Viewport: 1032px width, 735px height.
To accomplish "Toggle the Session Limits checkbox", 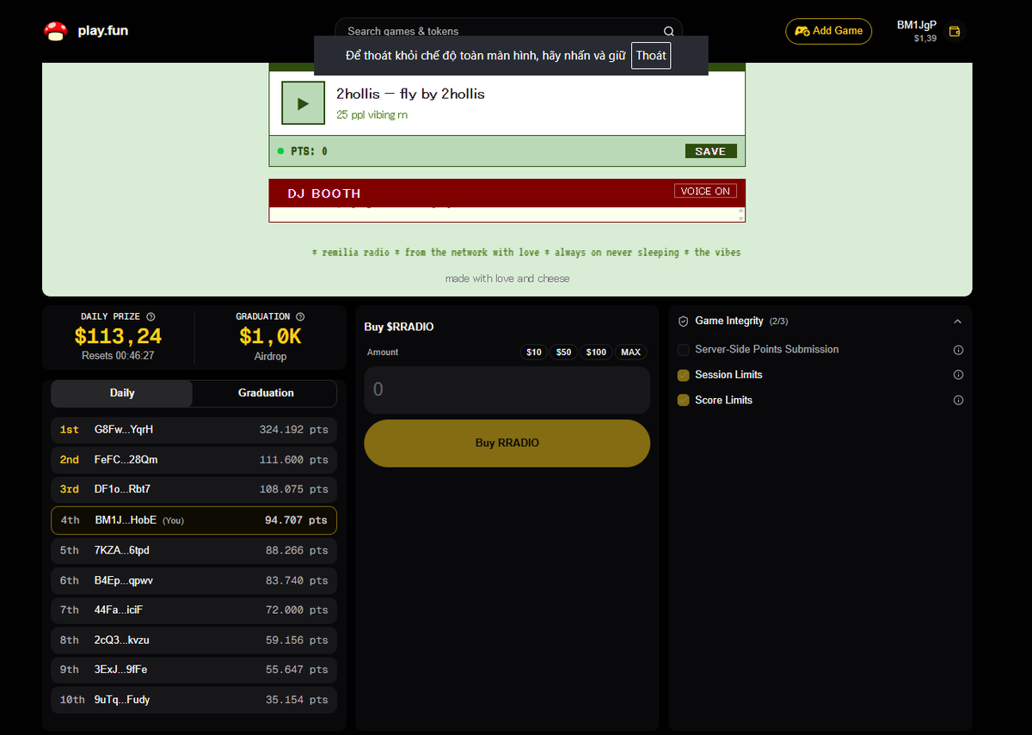I will pyautogui.click(x=683, y=375).
